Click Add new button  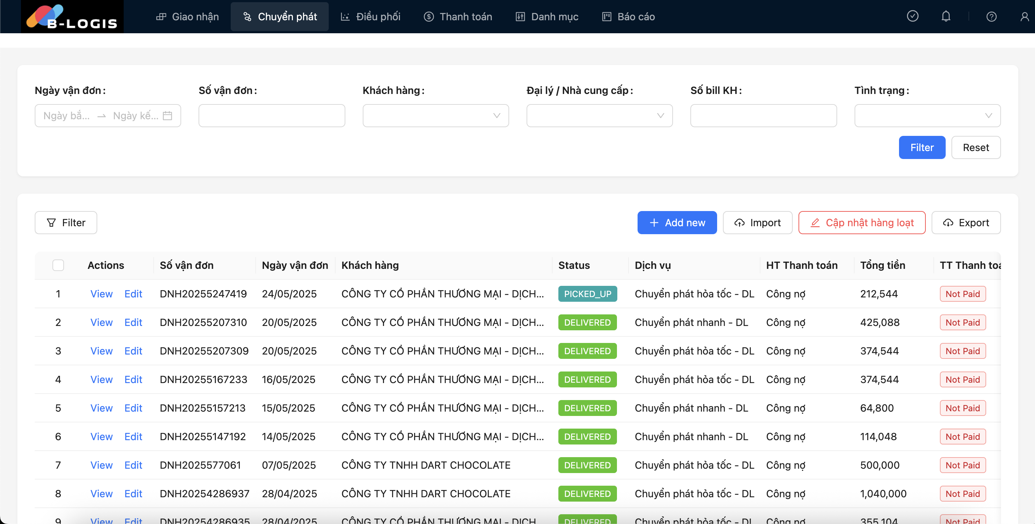677,223
